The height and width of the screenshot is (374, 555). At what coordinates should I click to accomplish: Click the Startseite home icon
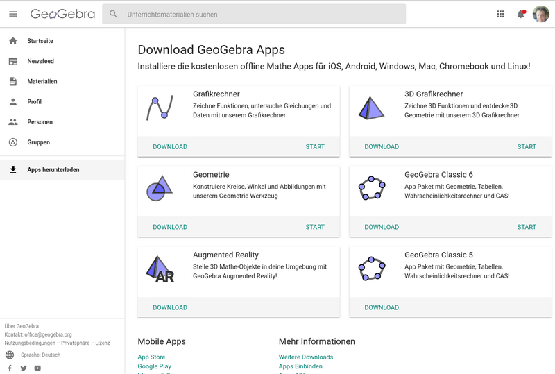tap(13, 41)
